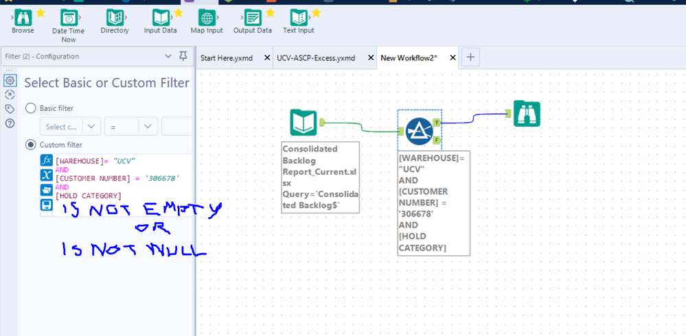Toggle favorite star on Output Data tool

pyautogui.click(x=271, y=12)
